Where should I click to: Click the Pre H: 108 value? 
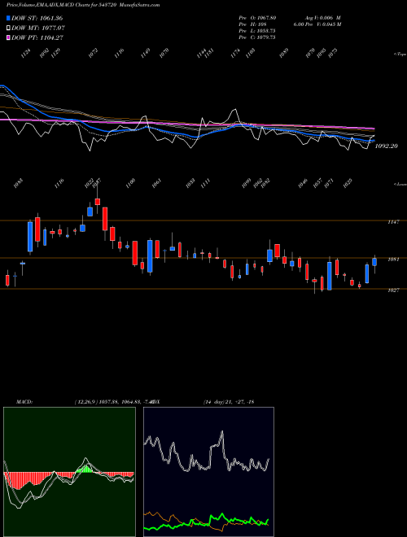[252, 24]
